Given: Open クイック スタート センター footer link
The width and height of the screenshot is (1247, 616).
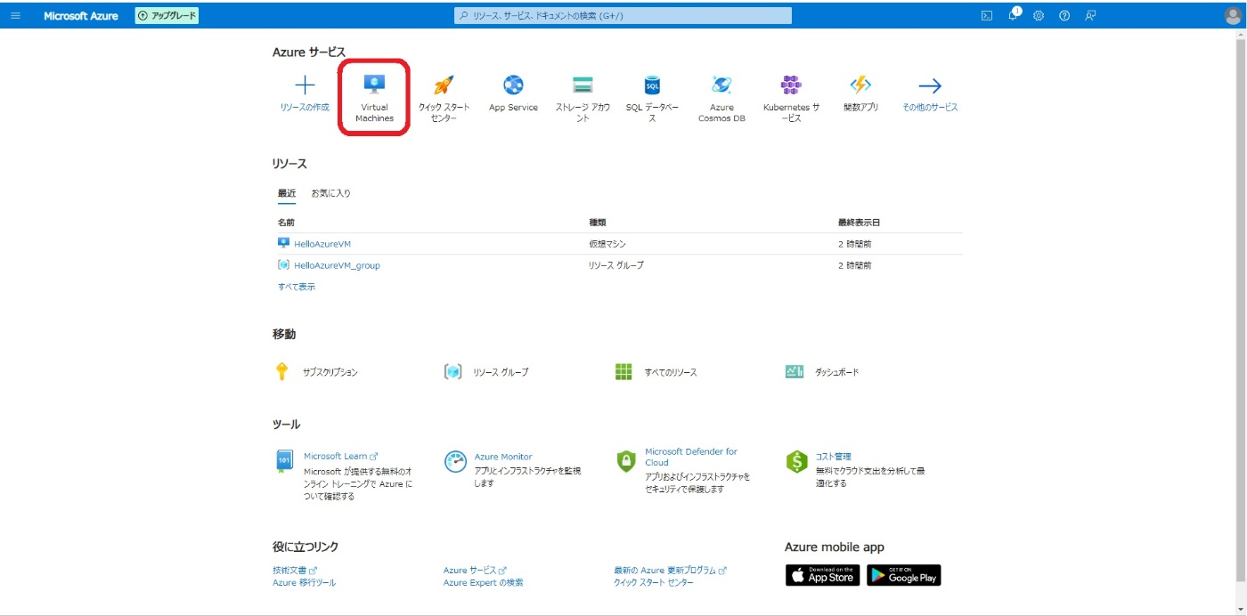Looking at the screenshot, I should pyautogui.click(x=654, y=582).
